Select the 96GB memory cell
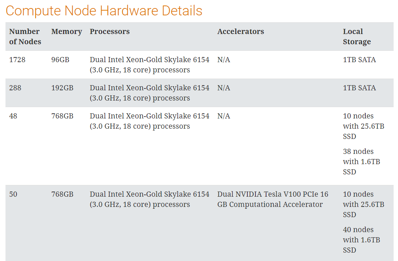The height and width of the screenshot is (261, 398). point(60,60)
